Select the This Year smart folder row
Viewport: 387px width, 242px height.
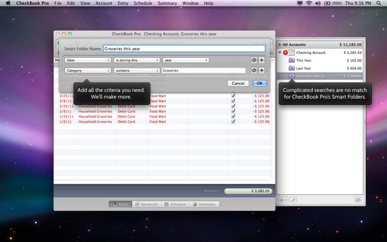pyautogui.click(x=320, y=60)
